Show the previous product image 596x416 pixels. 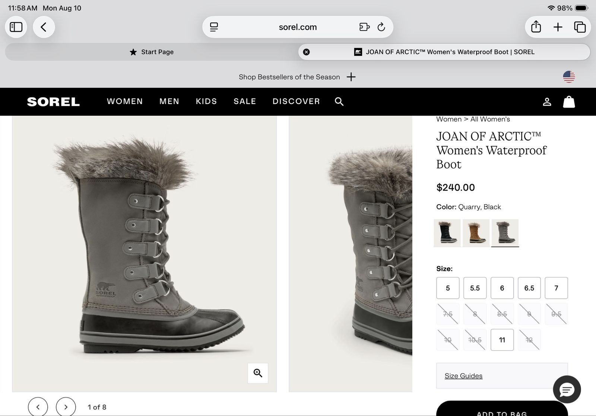coord(38,407)
